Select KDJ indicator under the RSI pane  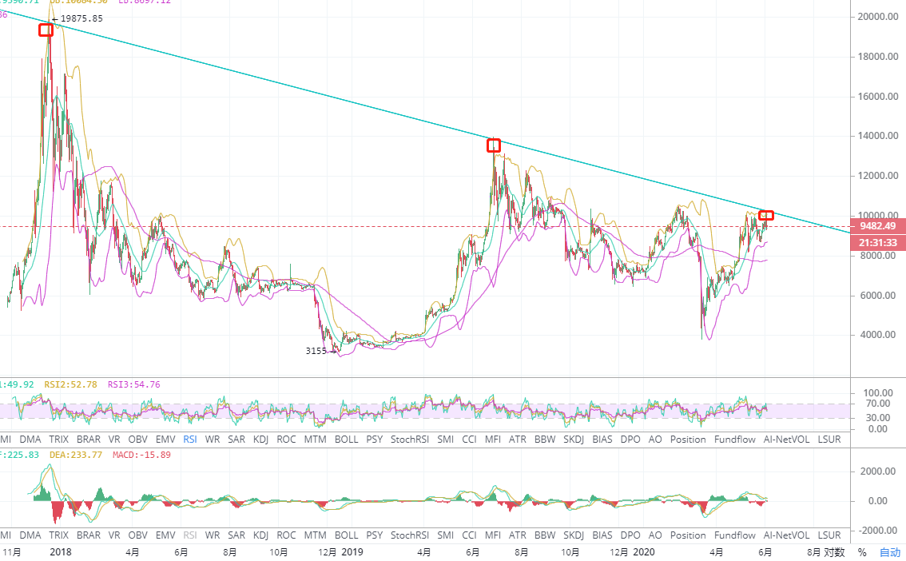coord(260,439)
